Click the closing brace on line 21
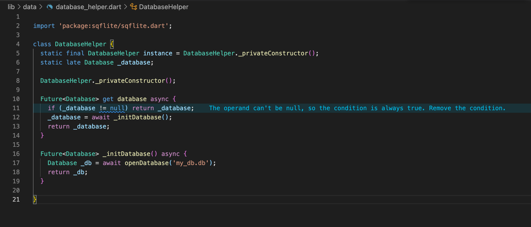The image size is (531, 227). coord(35,200)
